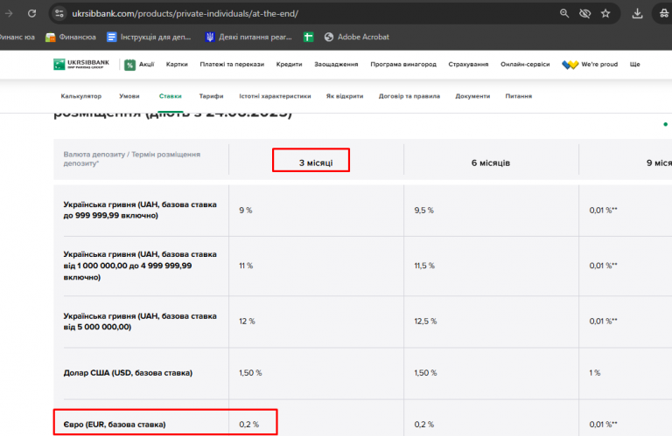Viewport: 672px width, 436px height.
Task: Select the Ставки tab
Action: [171, 96]
